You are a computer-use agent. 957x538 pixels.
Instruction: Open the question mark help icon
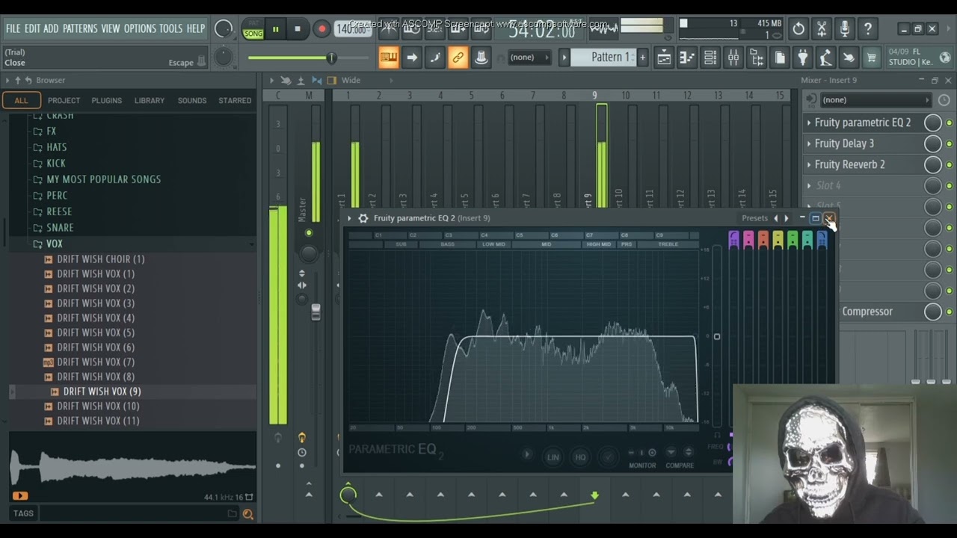pyautogui.click(x=868, y=29)
